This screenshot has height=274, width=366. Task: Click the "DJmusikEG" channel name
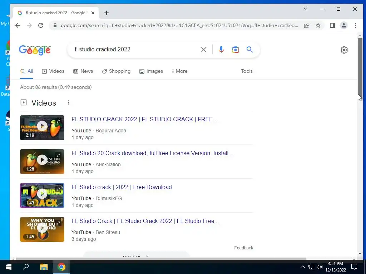click(109, 198)
